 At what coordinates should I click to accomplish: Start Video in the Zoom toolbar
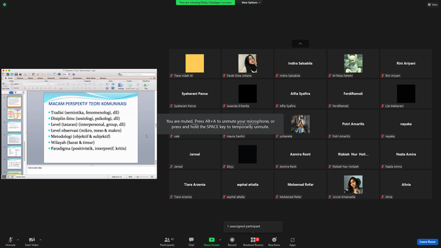(32, 241)
